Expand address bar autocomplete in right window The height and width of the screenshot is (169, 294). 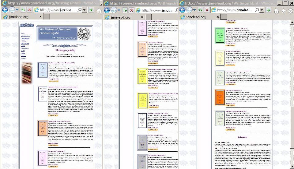[x=262, y=10]
